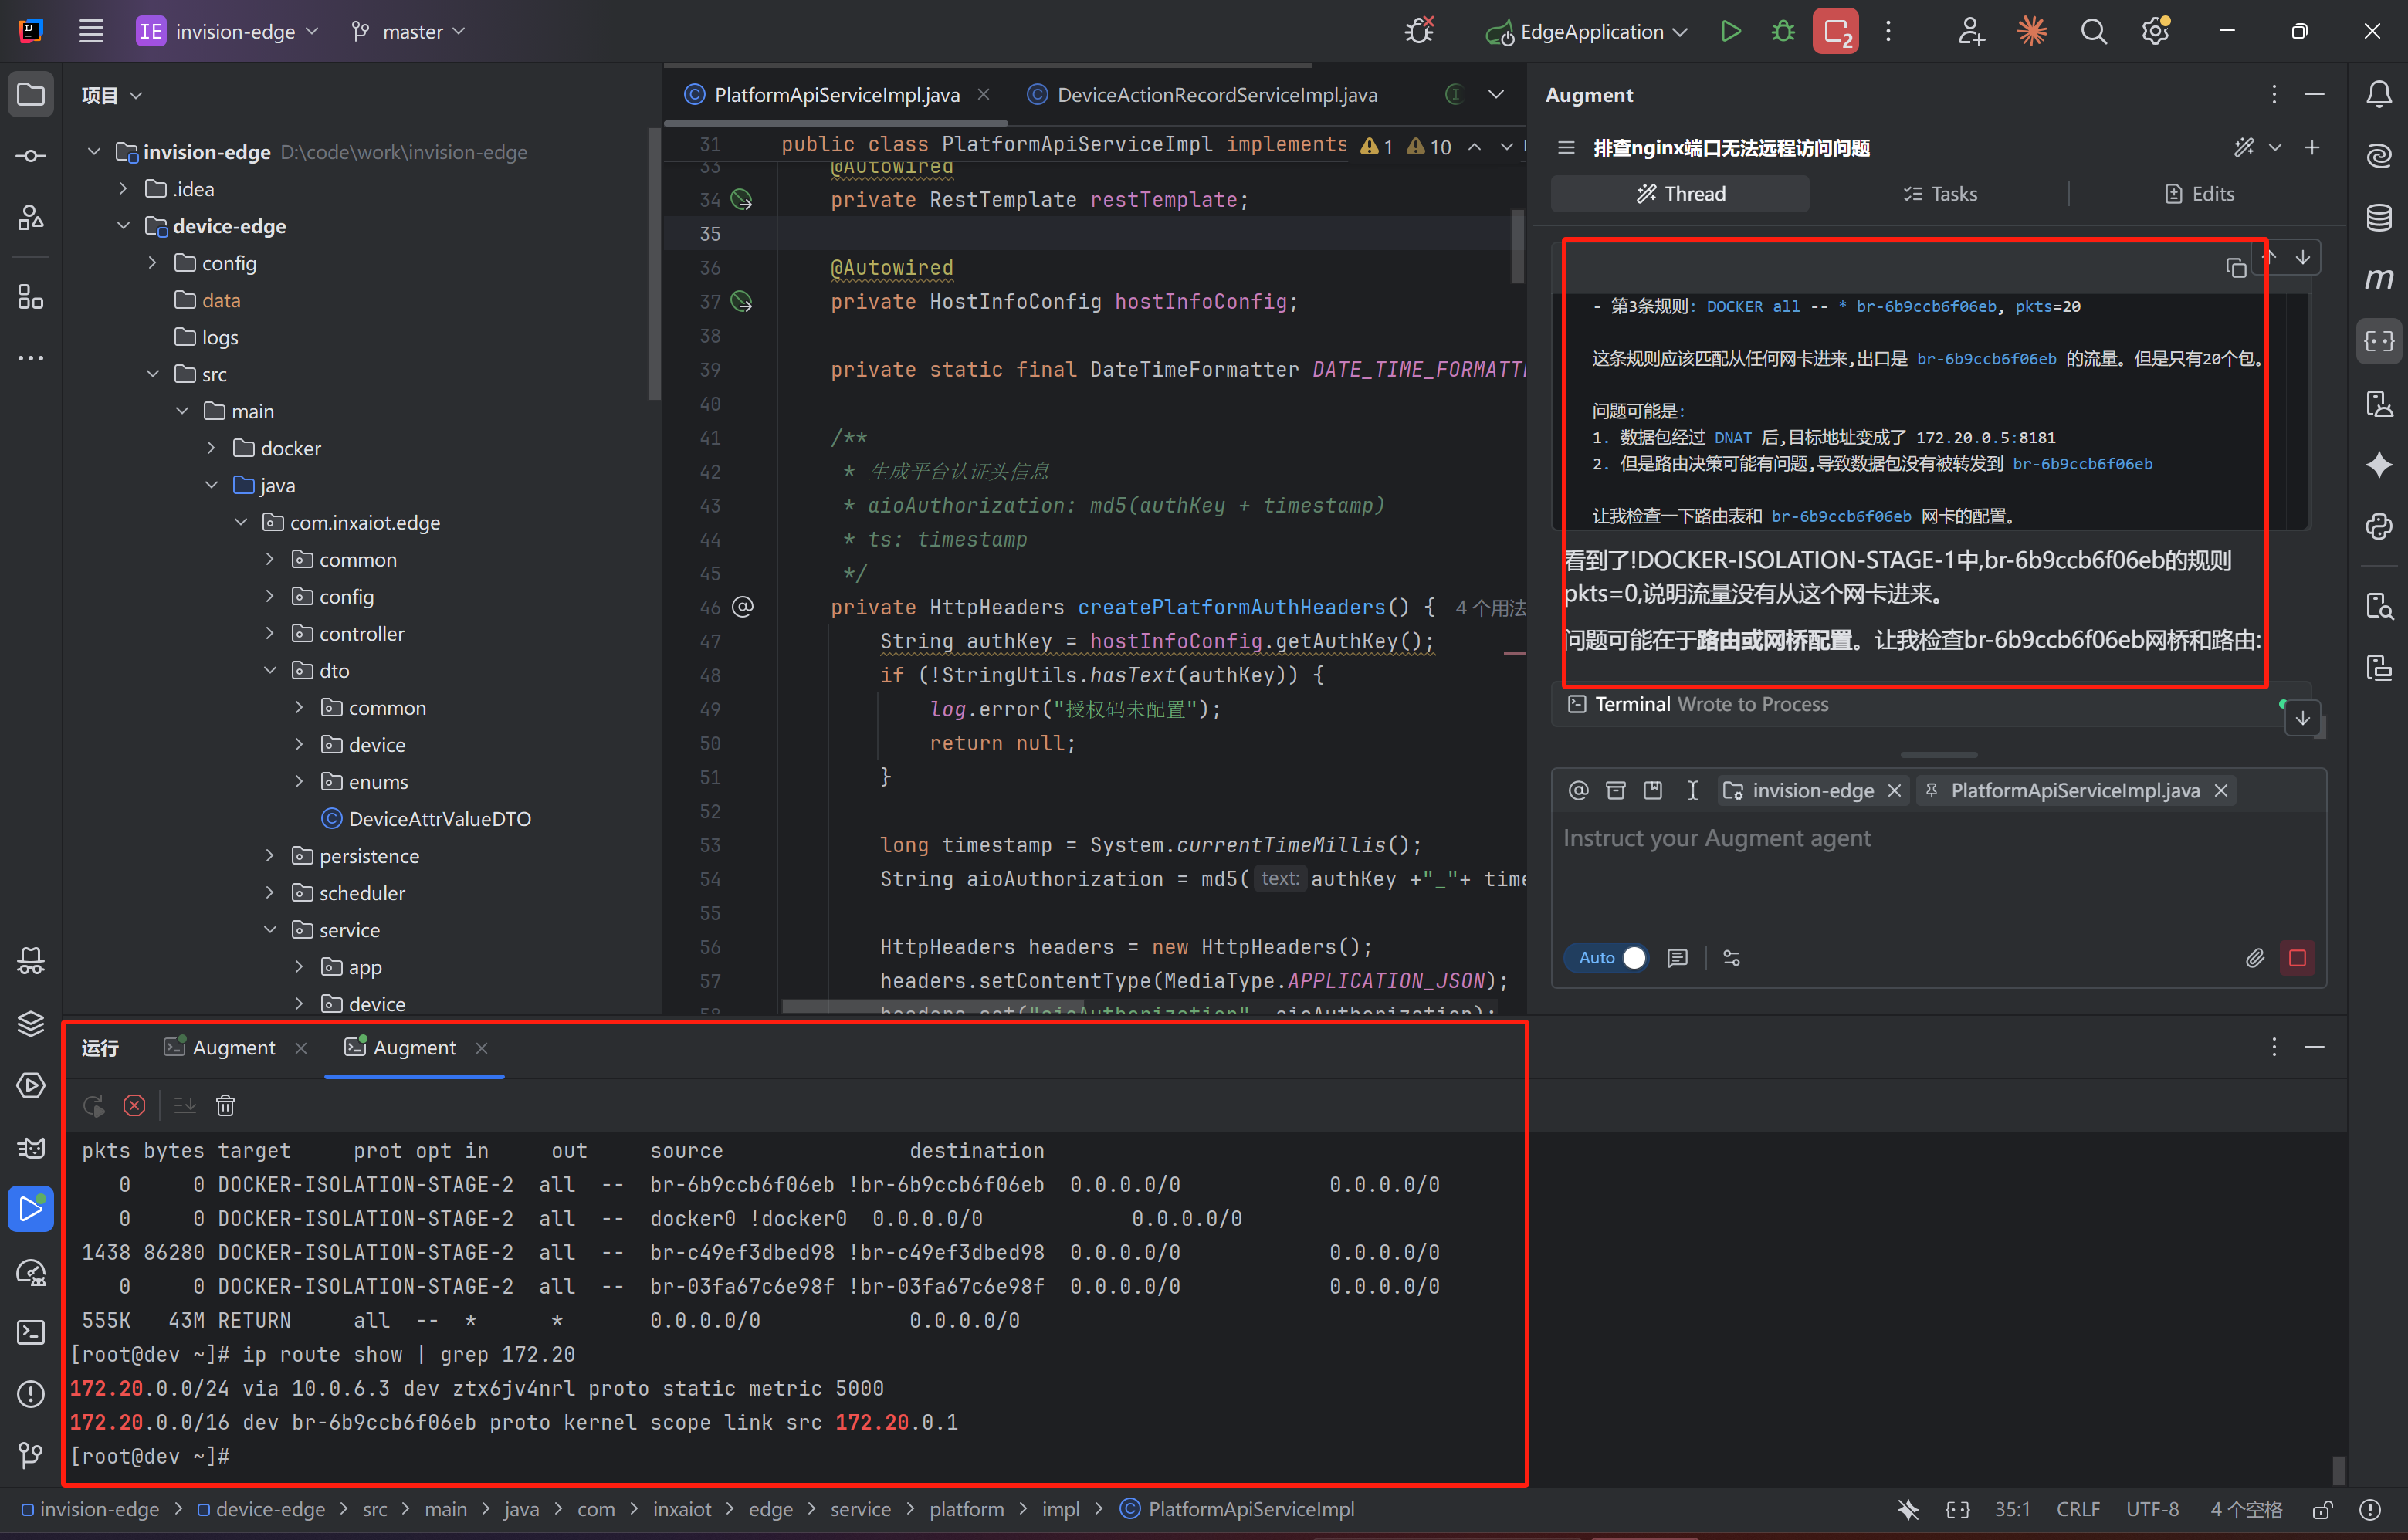Image resolution: width=2408 pixels, height=1540 pixels.
Task: Click the red stop process icon in run toolbar
Action: tap(134, 1105)
